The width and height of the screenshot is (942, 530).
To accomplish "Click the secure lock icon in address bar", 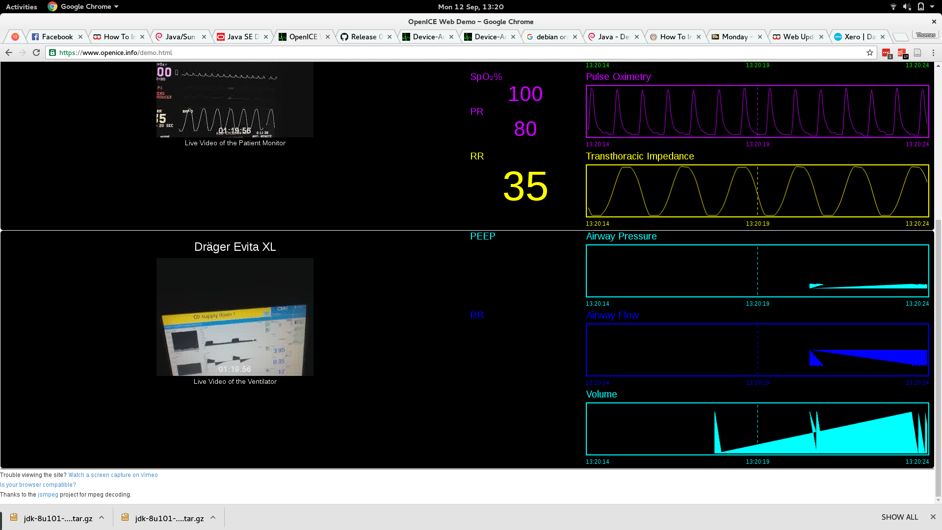I will (x=52, y=53).
